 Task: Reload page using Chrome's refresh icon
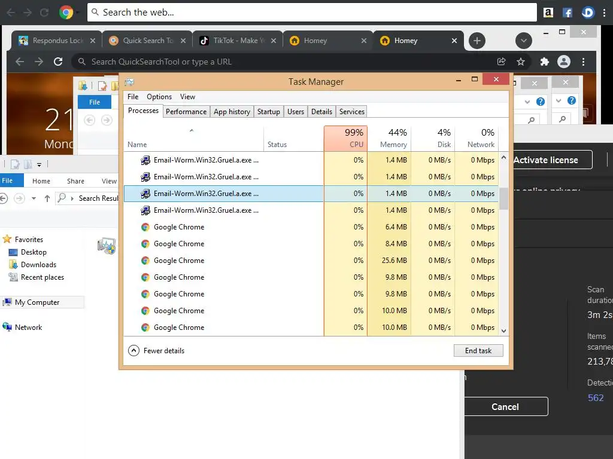tap(58, 62)
